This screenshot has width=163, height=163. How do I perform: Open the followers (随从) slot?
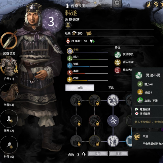point(9,119)
